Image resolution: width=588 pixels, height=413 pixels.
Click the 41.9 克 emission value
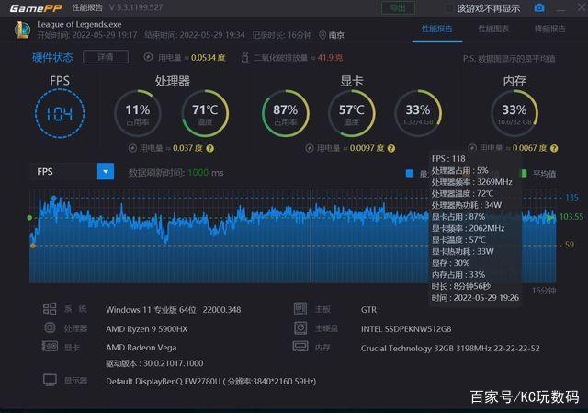330,57
